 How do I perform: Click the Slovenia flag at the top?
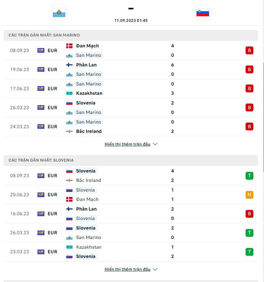(x=203, y=12)
